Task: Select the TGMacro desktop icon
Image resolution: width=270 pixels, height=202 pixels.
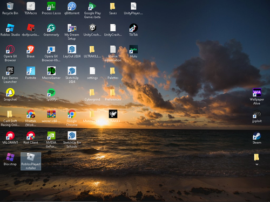Action: tap(31, 6)
